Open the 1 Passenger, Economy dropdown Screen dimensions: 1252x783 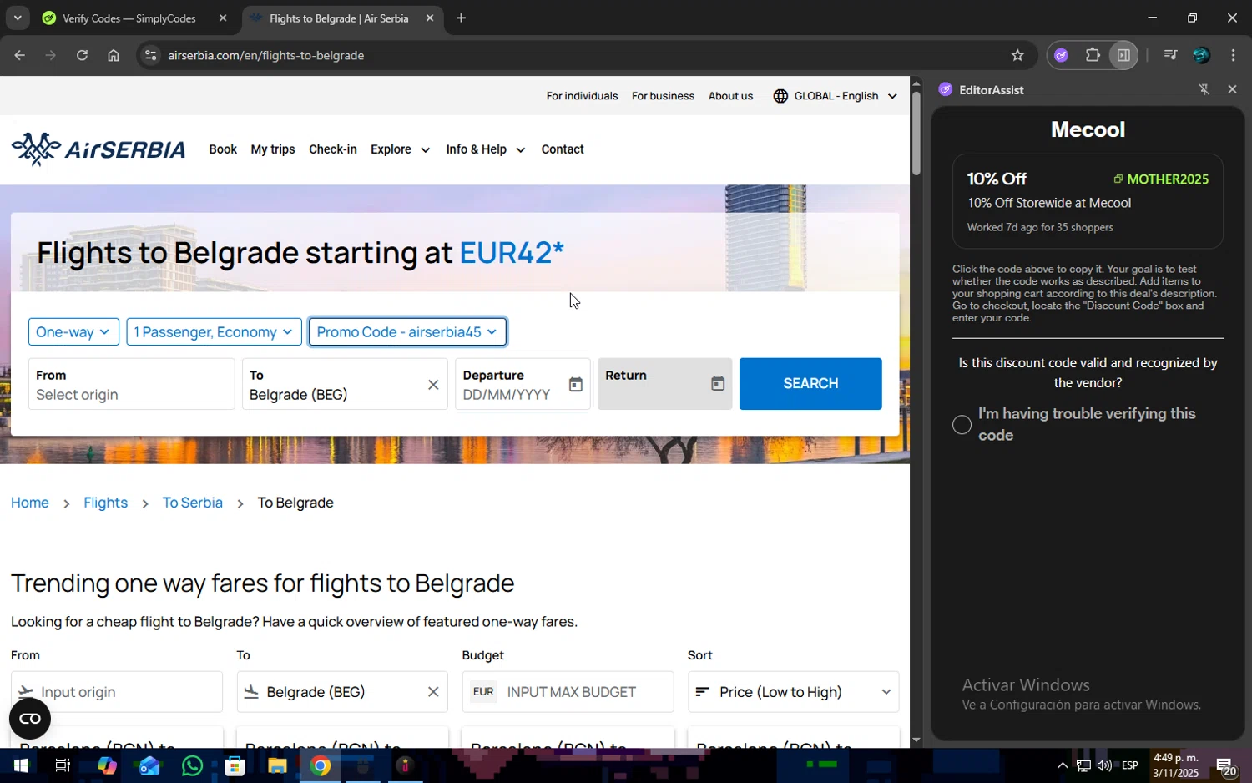click(214, 332)
